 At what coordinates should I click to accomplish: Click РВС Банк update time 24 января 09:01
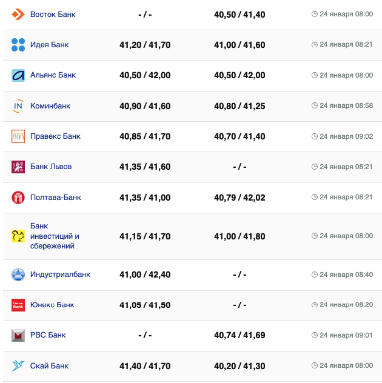pos(346,335)
